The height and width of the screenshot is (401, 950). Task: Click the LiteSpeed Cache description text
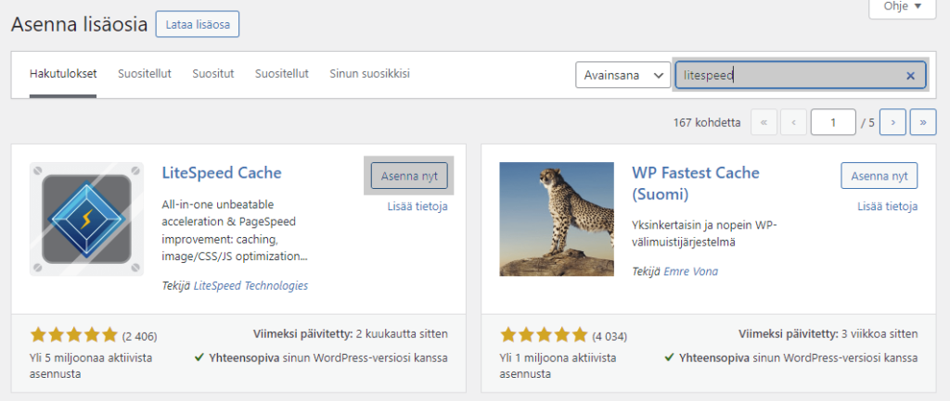[235, 231]
